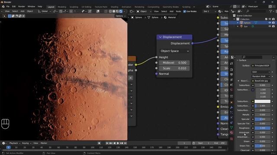Open the Object shader type dropdown in node editor
The image size is (277, 155).
coord(144,11)
